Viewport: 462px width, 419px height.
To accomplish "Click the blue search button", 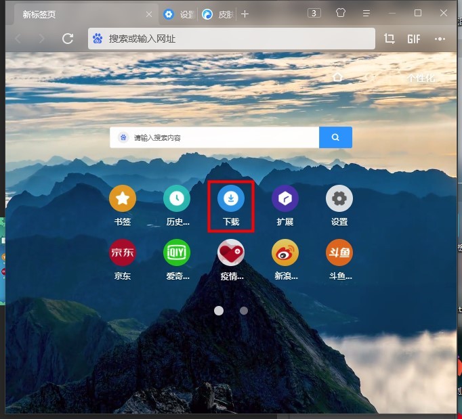I will [x=335, y=137].
